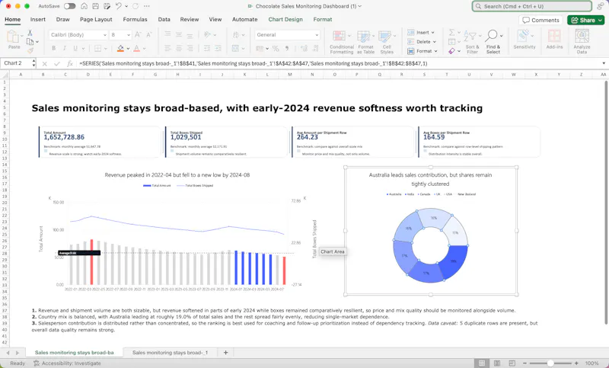Zoom in with the plus button
The image size is (609, 368).
tap(576, 363)
